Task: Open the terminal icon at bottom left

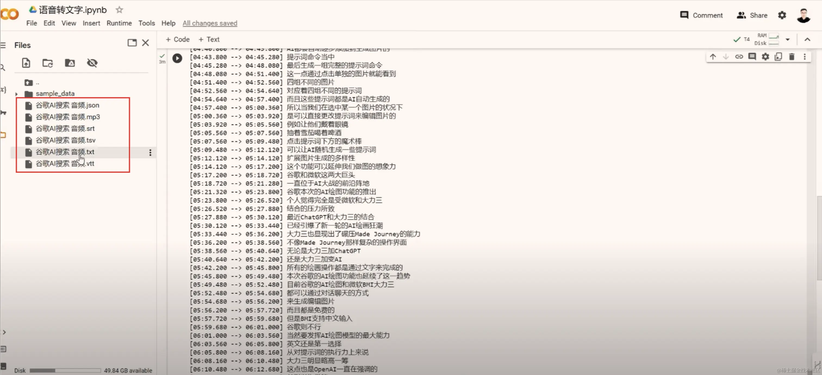Action: point(3,366)
